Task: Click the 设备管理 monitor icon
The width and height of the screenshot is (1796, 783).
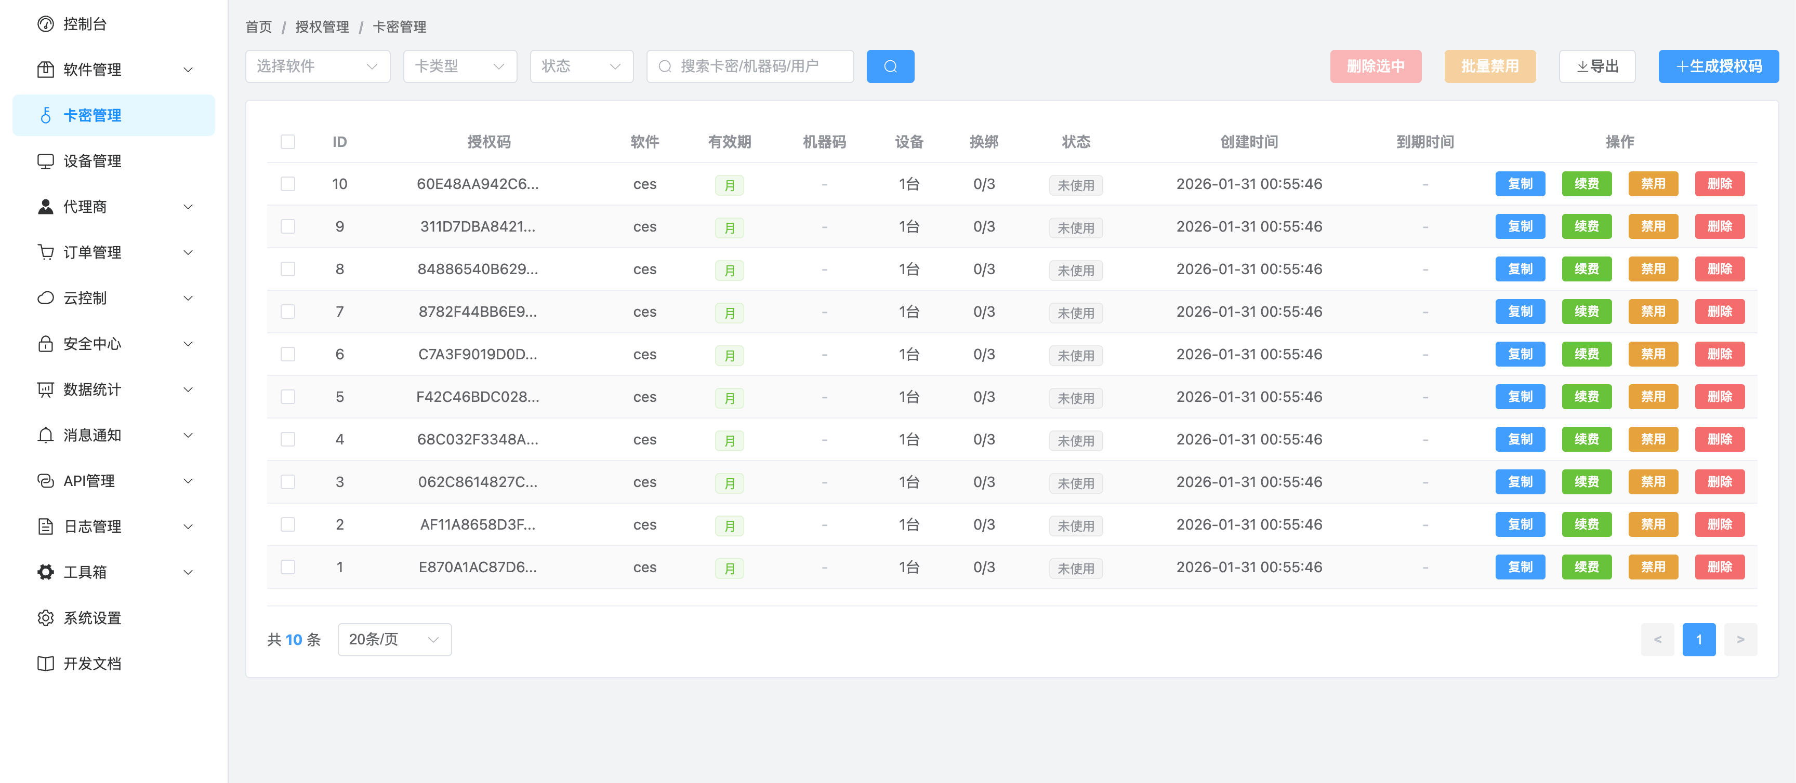Action: 45,161
